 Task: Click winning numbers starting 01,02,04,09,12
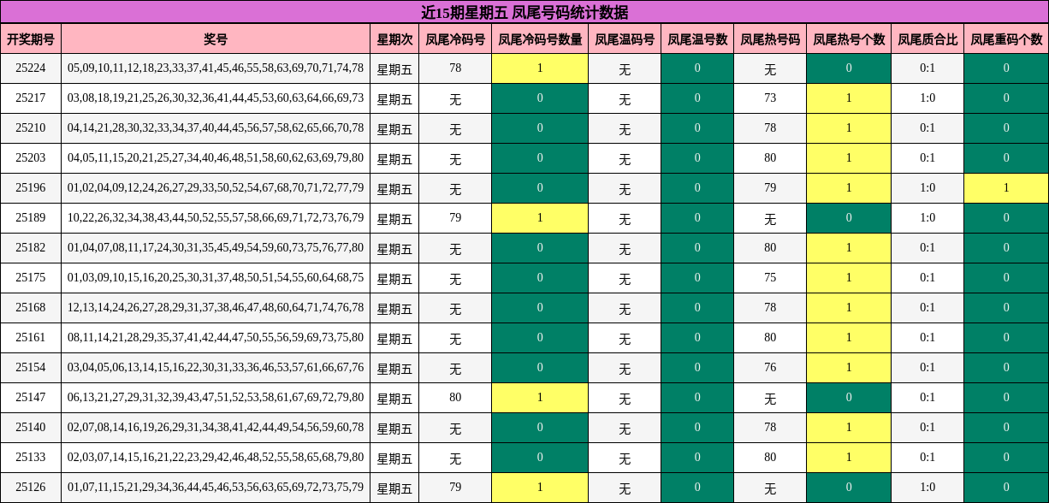[216, 188]
